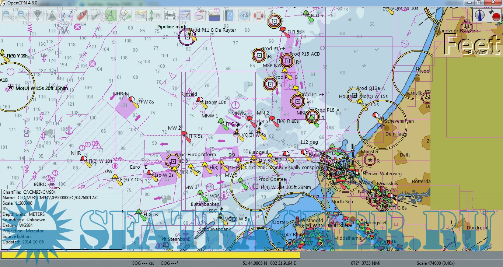Click the About help book icon
The height and width of the screenshot is (267, 503).
coord(229,16)
